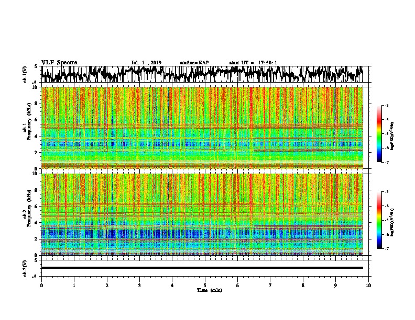Image resolution: width=415 pixels, height=320 pixels.
Task: Click time axis tick label "10"
Action: pyautogui.click(x=368, y=285)
